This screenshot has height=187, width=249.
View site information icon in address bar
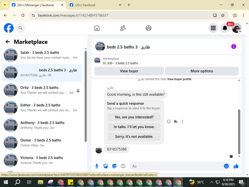(x=33, y=15)
